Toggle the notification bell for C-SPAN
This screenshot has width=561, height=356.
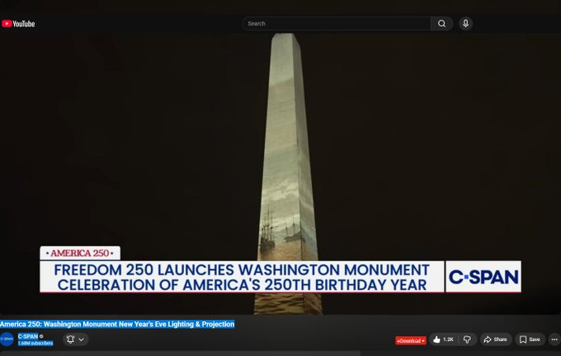(70, 340)
